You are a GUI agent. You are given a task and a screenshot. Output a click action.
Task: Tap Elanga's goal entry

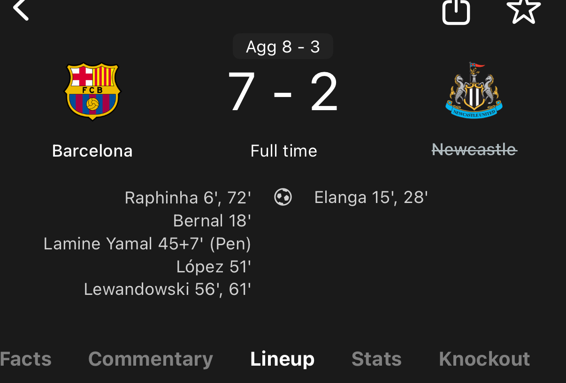tap(371, 197)
